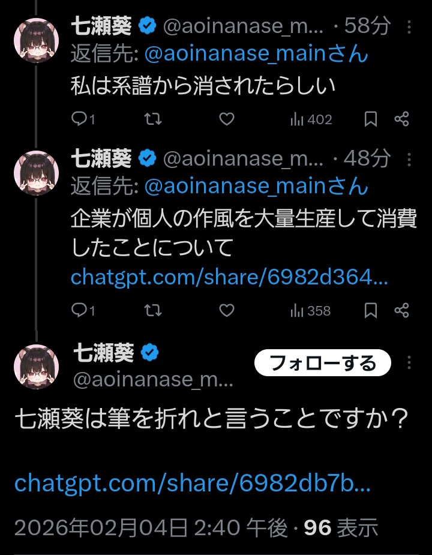The width and height of the screenshot is (432, 555).
Task: View analytics showing 402 views
Action: click(311, 119)
